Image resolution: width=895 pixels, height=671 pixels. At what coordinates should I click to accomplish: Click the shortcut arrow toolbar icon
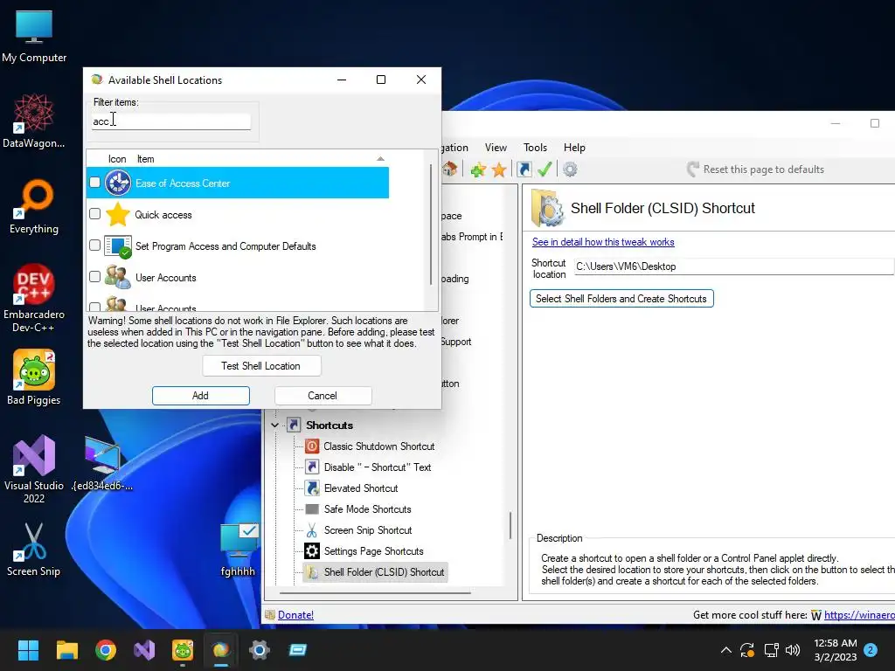524,169
